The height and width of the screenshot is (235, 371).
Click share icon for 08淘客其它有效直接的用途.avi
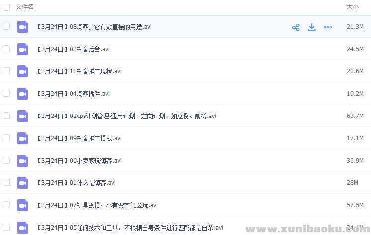[296, 27]
